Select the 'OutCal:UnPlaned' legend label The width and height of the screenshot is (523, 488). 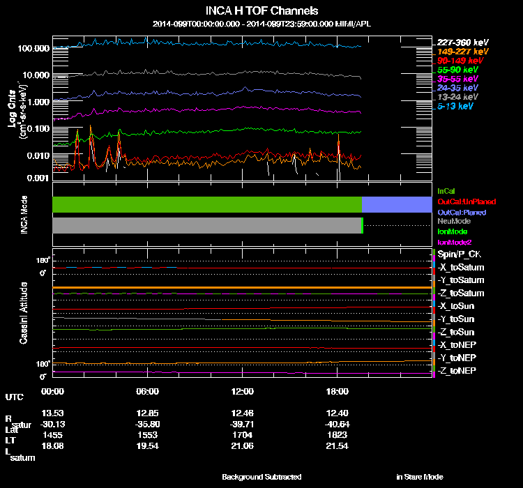tap(467, 201)
